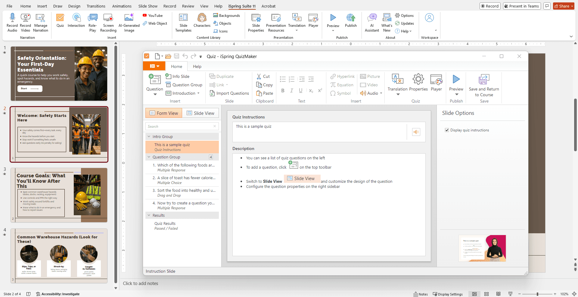Toggle bold text formatting

pos(283,90)
